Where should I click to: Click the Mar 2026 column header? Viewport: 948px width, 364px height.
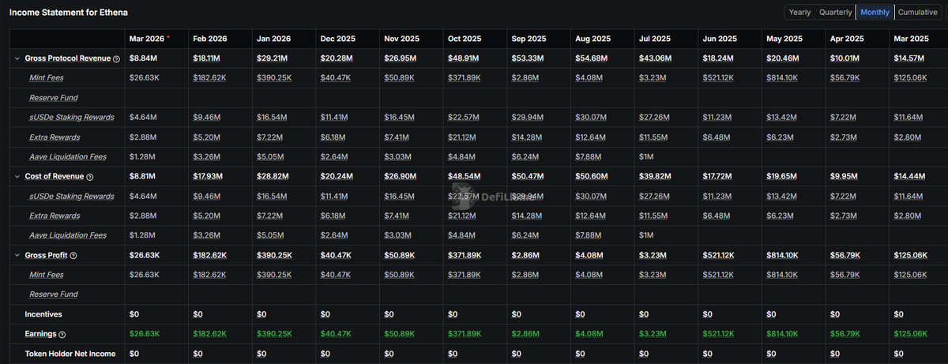pos(147,39)
